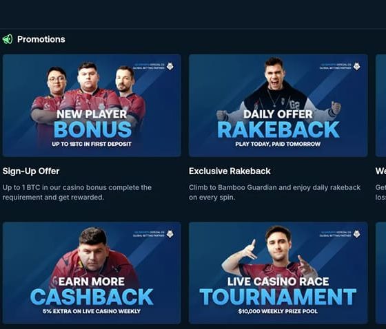Open the partially visible third promotion card
This screenshot has width=386, height=329.
[x=380, y=105]
